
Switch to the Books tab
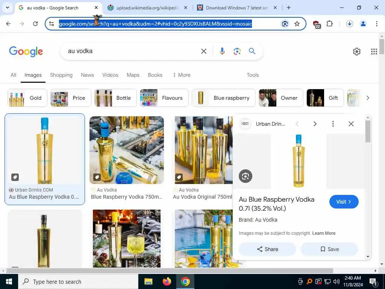point(155,75)
